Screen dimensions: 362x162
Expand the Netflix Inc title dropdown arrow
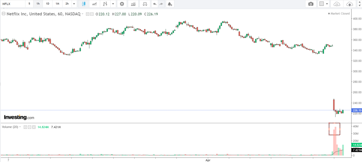(x=83, y=14)
